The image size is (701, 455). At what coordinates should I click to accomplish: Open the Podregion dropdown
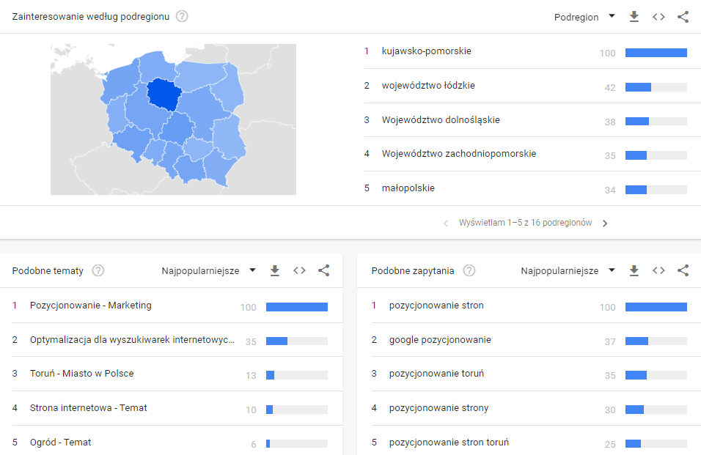(585, 16)
